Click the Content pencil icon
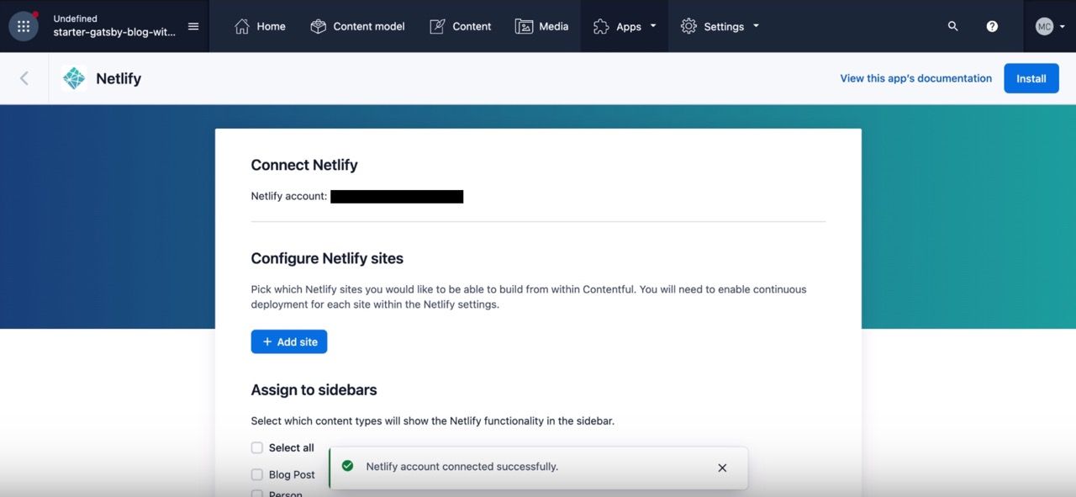This screenshot has height=497, width=1076. [x=437, y=26]
